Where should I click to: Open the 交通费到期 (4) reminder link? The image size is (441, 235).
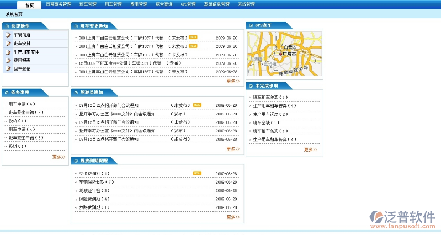pyautogui.click(x=94, y=173)
